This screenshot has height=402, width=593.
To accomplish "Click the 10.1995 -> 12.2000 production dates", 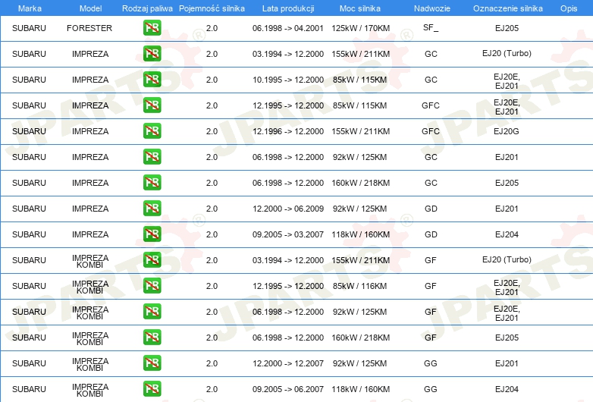I will point(288,80).
